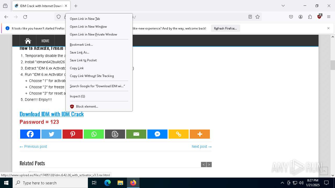The height and width of the screenshot is (188, 335).
Task: Copy link share button
Action: 178,134
